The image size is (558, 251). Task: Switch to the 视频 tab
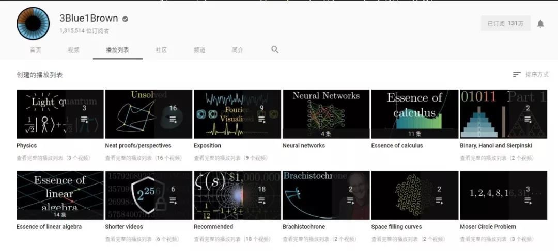coord(74,49)
